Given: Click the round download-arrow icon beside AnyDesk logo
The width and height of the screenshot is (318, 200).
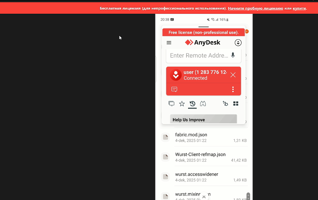Looking at the screenshot, I should click(x=238, y=43).
